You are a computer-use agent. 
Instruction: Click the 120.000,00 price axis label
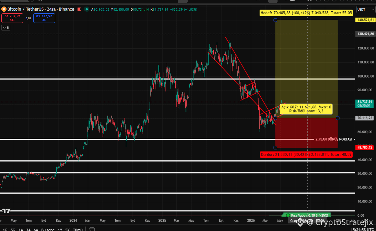tap(365, 48)
